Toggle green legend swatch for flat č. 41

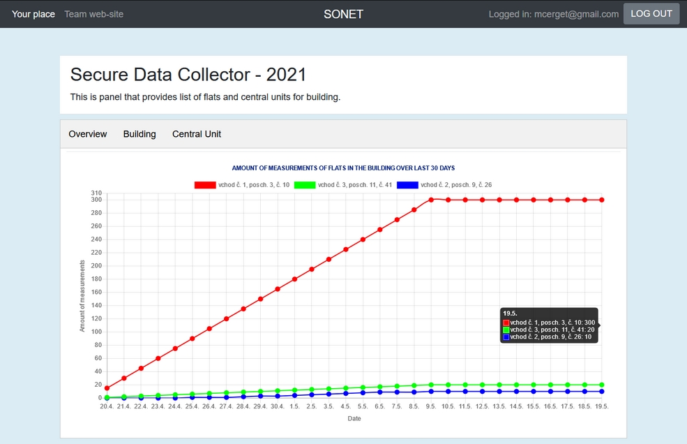tap(305, 185)
